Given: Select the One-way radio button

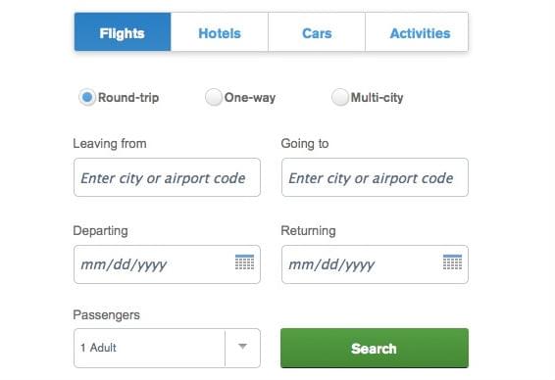Looking at the screenshot, I should [214, 97].
